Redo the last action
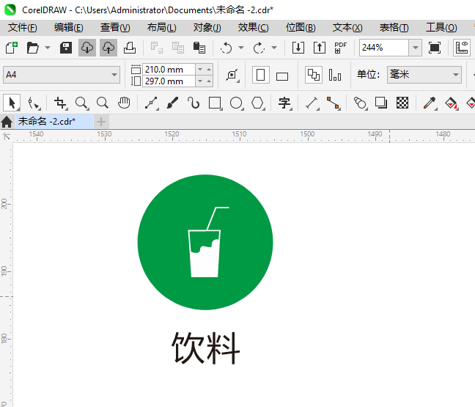The height and width of the screenshot is (407, 475). [x=259, y=48]
